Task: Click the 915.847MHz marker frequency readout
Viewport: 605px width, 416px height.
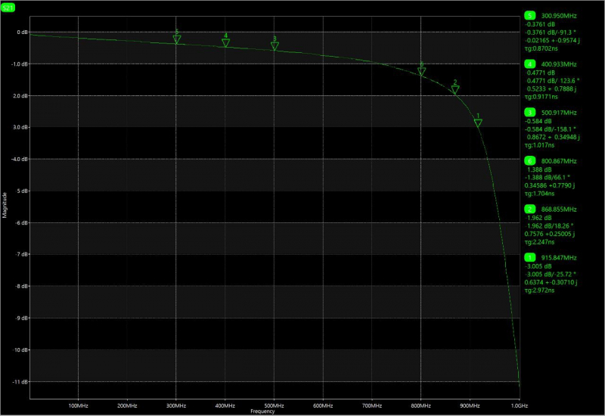Action: [x=559, y=258]
